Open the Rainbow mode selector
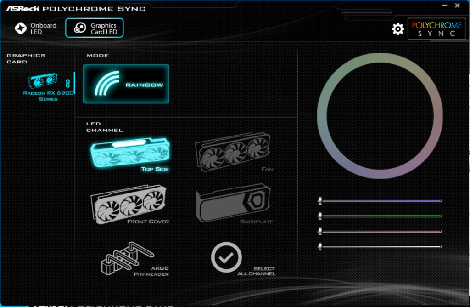470x307 pixels. click(x=126, y=84)
